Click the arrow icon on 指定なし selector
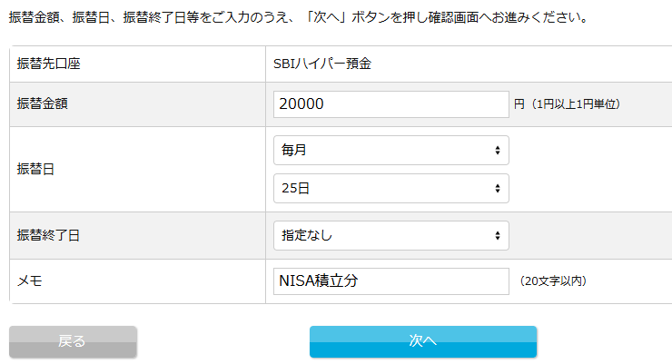Image resolution: width=672 pixels, height=364 pixels. click(498, 236)
